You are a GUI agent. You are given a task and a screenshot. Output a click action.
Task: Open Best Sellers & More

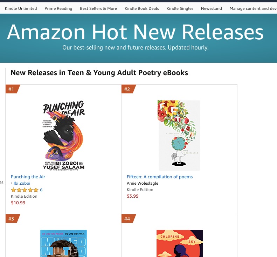tap(98, 8)
